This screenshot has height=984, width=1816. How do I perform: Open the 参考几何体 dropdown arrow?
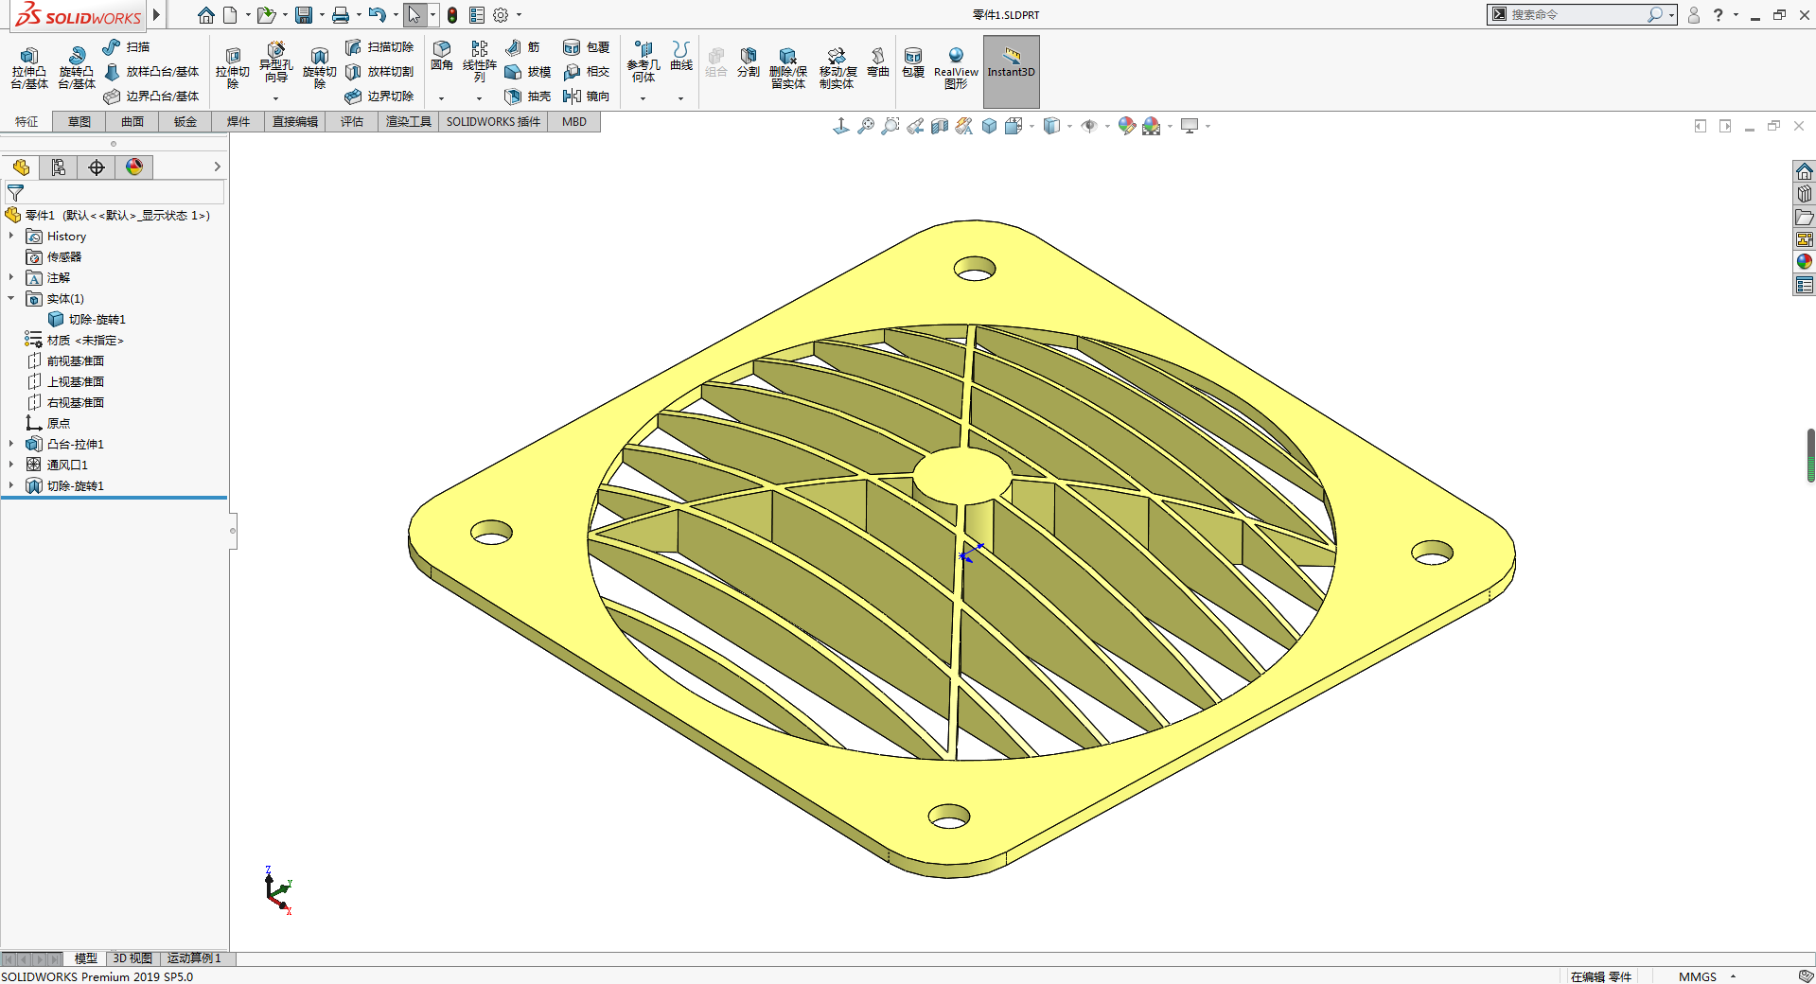pos(643,98)
